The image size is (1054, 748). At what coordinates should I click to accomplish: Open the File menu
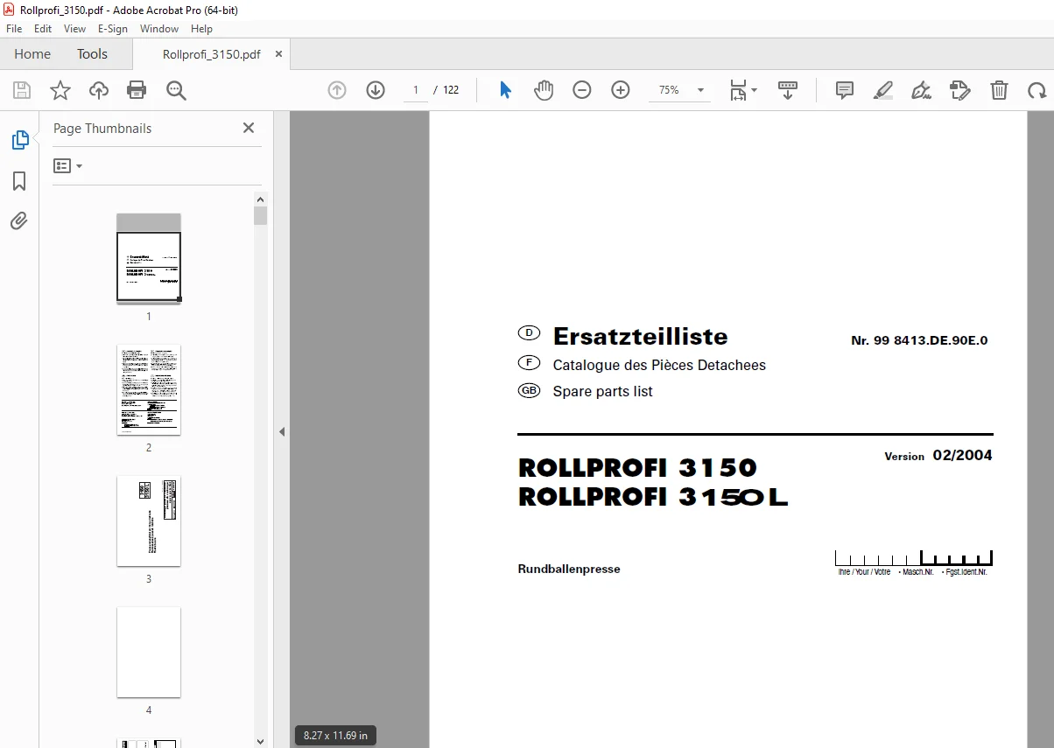coord(14,29)
